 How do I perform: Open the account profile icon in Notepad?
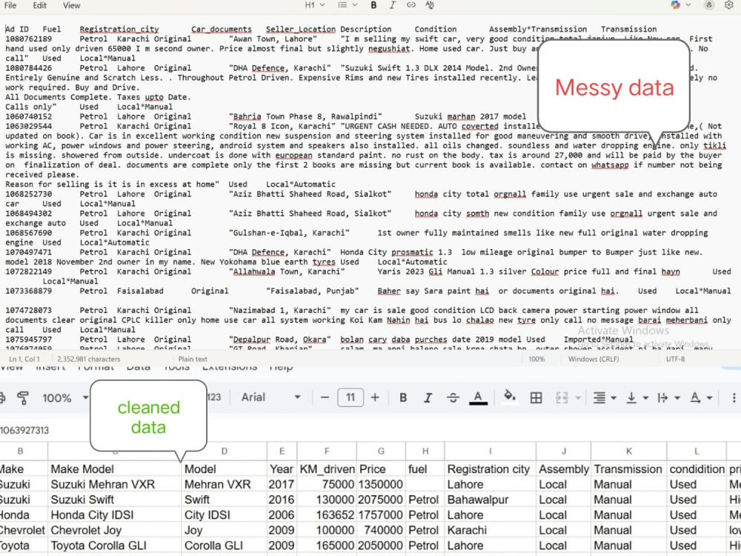(x=709, y=5)
